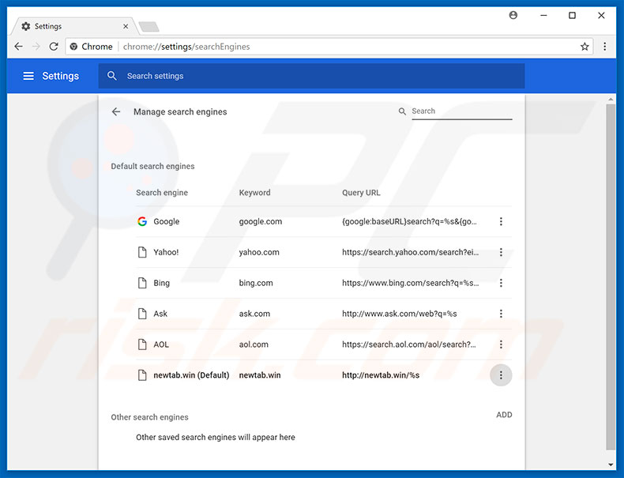The image size is (624, 478).
Task: Select the Google engine name
Action: pos(167,221)
